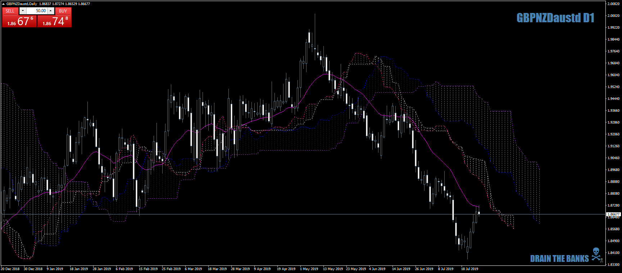
Task: Click the 15 Feb 2019 date label
Action: [148, 269]
